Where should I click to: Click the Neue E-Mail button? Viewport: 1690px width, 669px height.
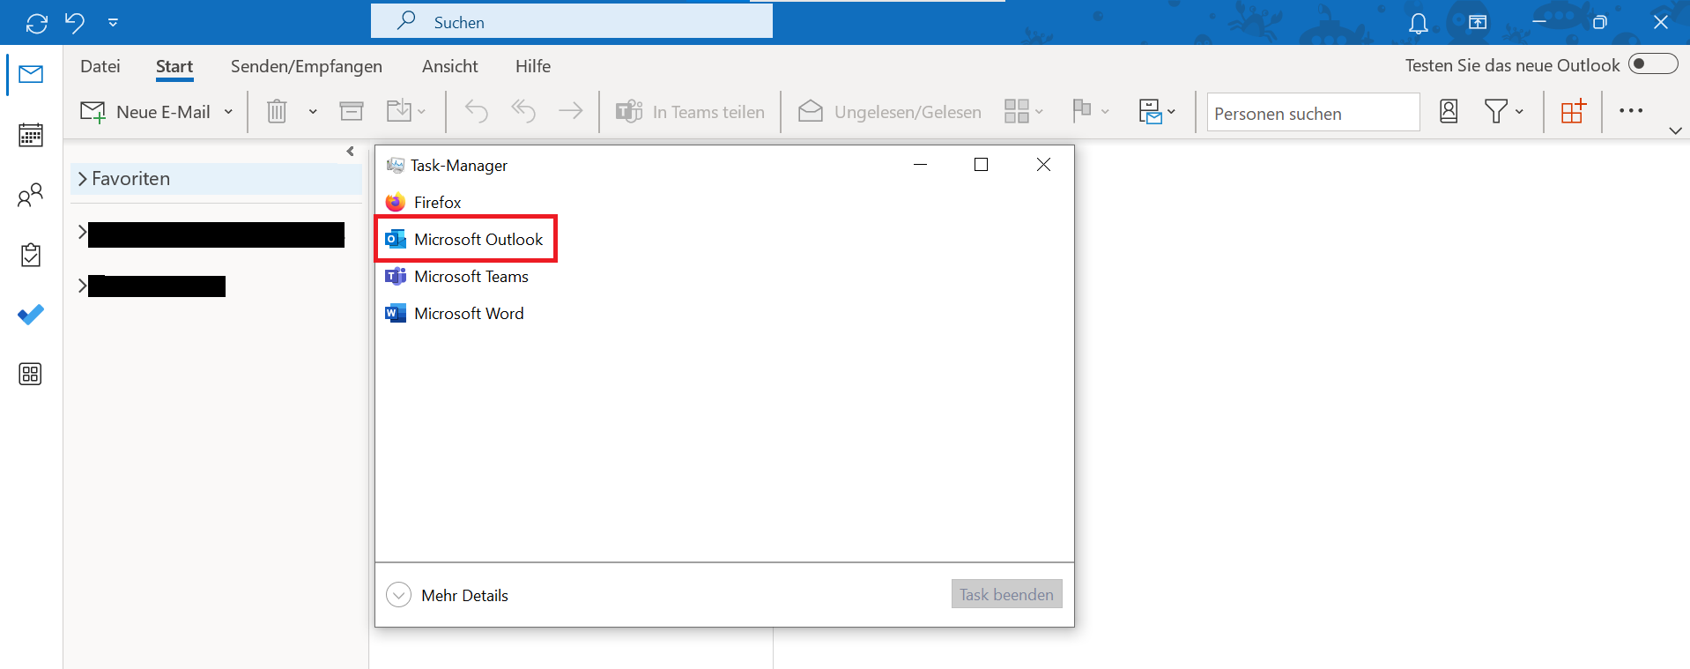click(x=145, y=112)
